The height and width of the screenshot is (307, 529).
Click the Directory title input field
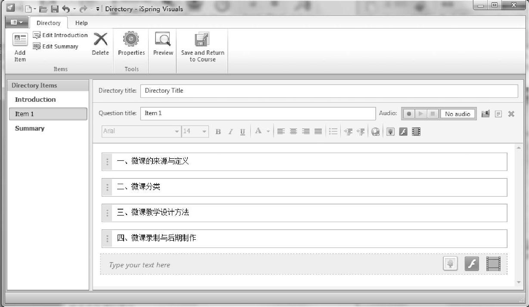329,91
